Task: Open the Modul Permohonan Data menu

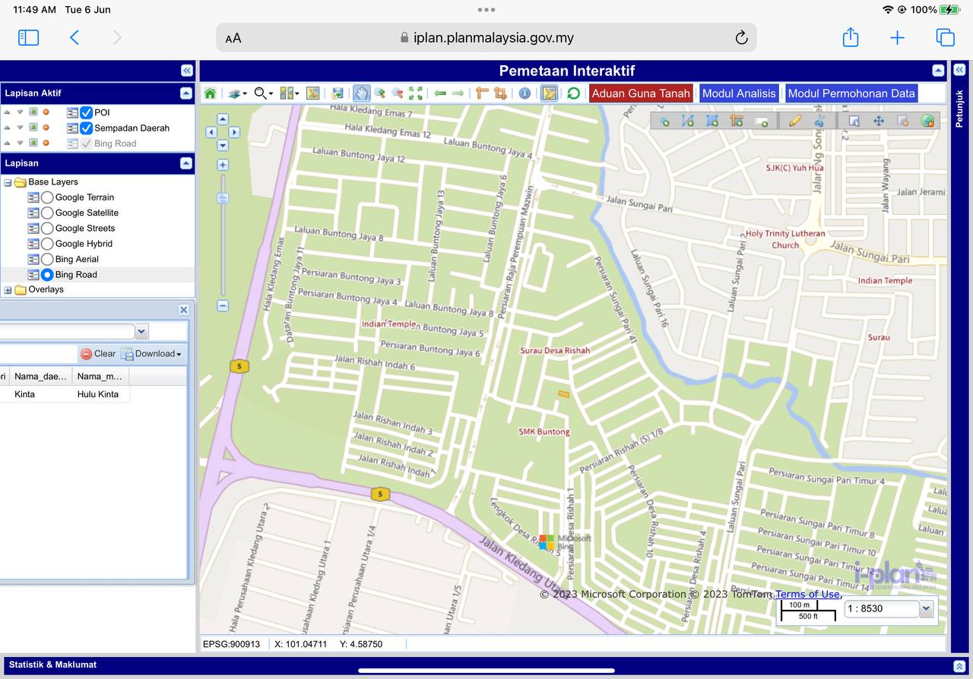Action: (851, 93)
